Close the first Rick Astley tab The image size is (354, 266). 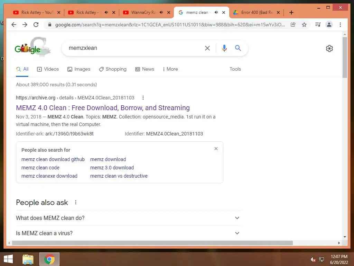(59, 12)
